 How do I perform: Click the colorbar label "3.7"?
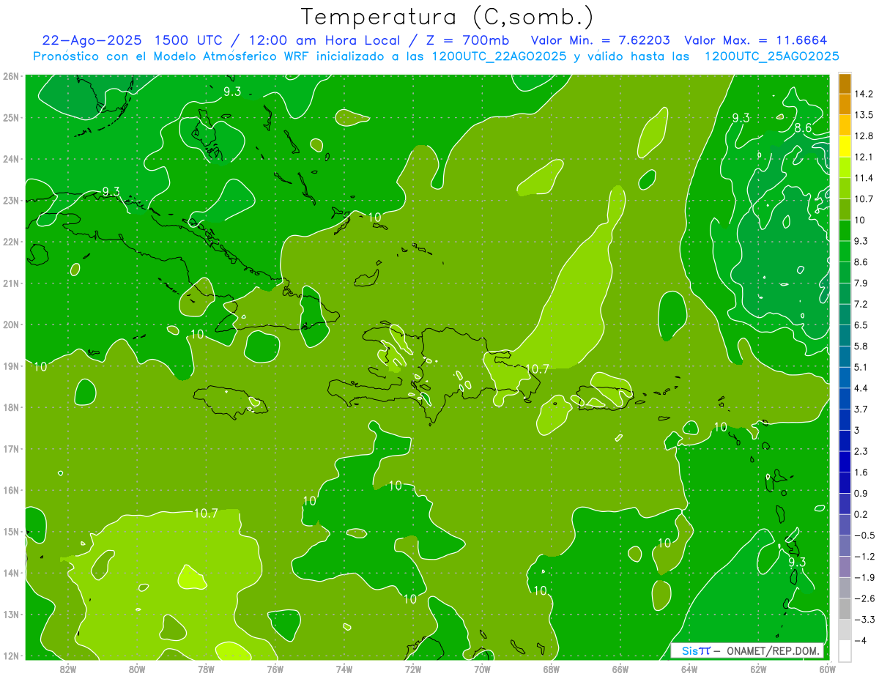pos(861,409)
